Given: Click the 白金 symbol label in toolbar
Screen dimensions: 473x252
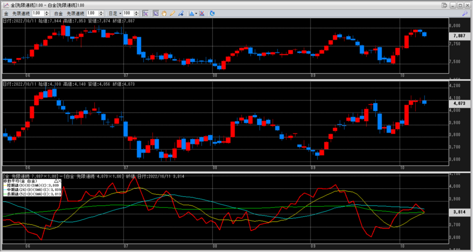Looking at the screenshot, I should click(58, 13).
